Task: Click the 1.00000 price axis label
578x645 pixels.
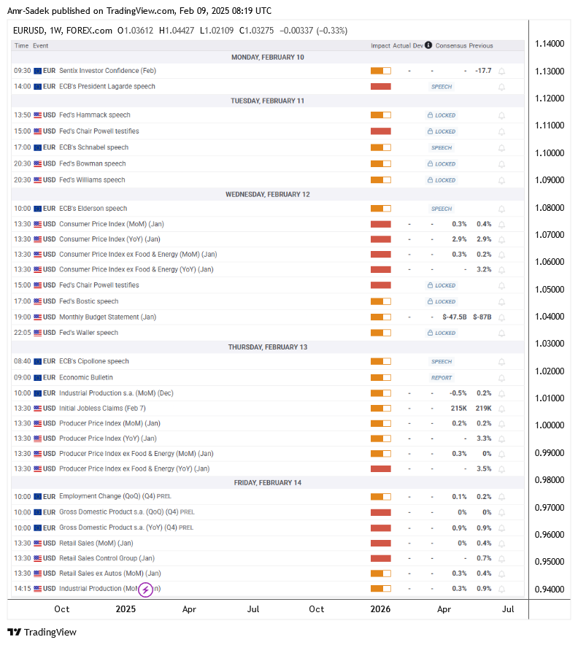Action: (550, 425)
